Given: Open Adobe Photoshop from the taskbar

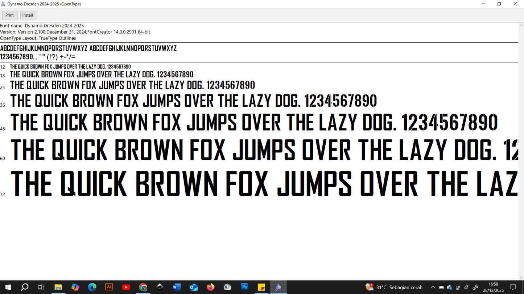Looking at the screenshot, I should (244, 287).
